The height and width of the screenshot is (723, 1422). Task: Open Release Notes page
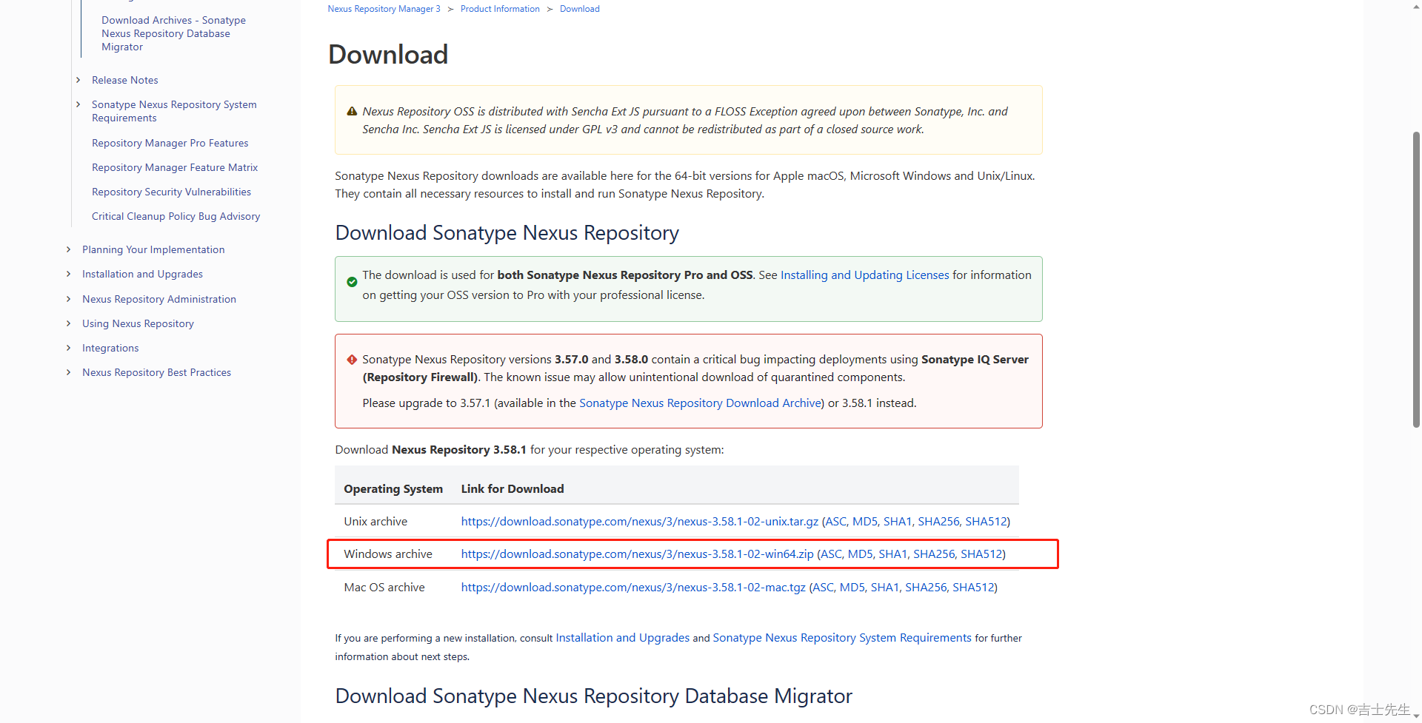[124, 80]
